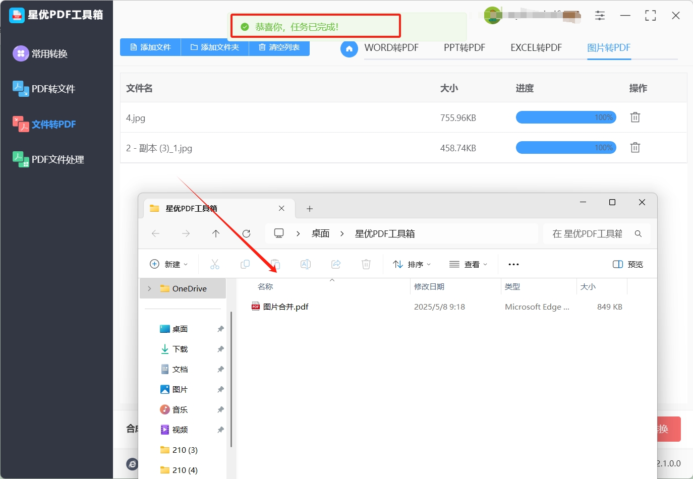The width and height of the screenshot is (693, 479).
Task: Open 常用转换 in the sidebar
Action: tap(40, 53)
